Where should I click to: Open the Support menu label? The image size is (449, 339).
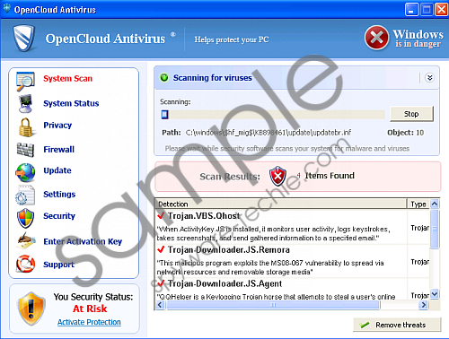coord(59,265)
